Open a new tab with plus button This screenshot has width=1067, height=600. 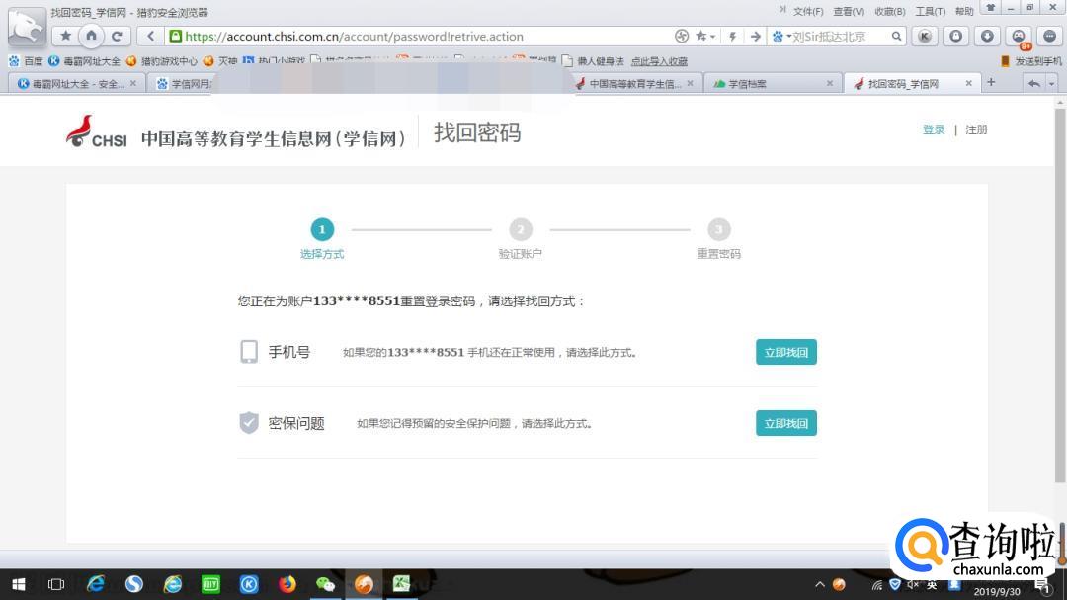tap(991, 82)
